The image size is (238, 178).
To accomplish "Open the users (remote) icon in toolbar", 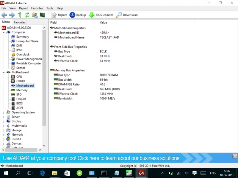I will (x=35, y=15).
